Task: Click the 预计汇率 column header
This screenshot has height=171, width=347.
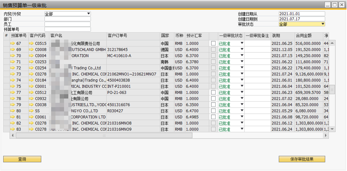Action: tap(197, 36)
